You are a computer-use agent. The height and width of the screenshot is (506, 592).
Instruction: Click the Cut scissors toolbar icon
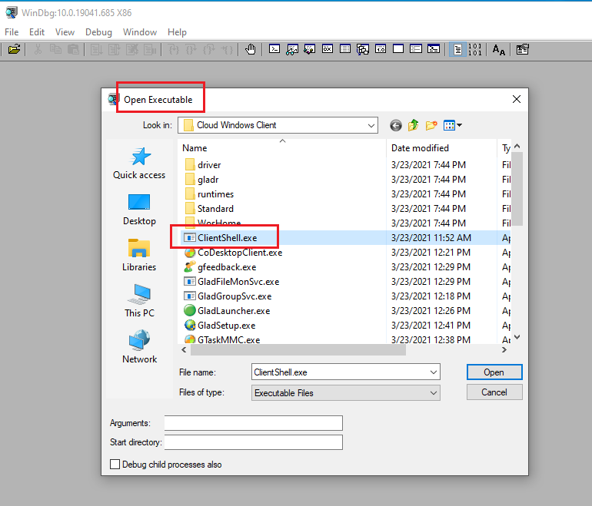(38, 49)
